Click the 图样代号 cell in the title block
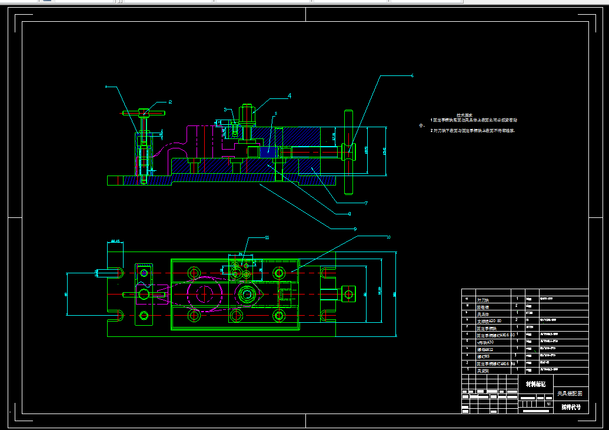 [571, 407]
